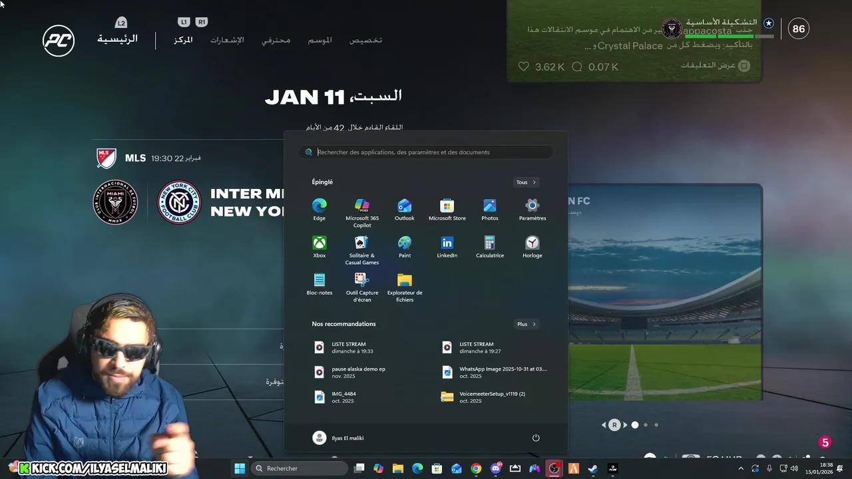The image size is (852, 479).
Task: Open Microsoft Store pinned app
Action: click(x=447, y=210)
